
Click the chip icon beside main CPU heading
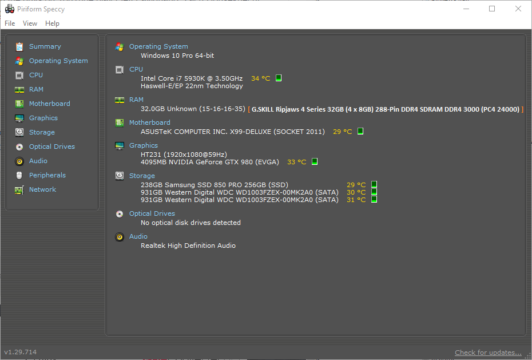pyautogui.click(x=120, y=70)
